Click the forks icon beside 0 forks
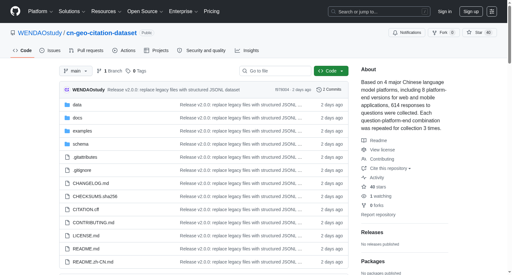This screenshot has width=512, height=275. (364, 205)
